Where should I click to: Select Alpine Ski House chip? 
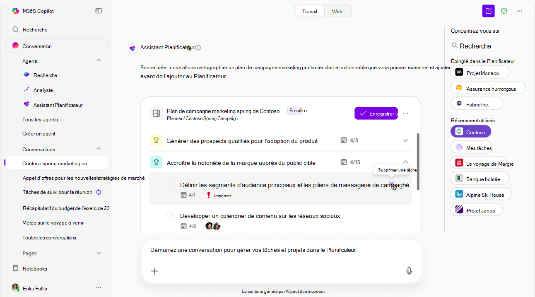coord(481,194)
